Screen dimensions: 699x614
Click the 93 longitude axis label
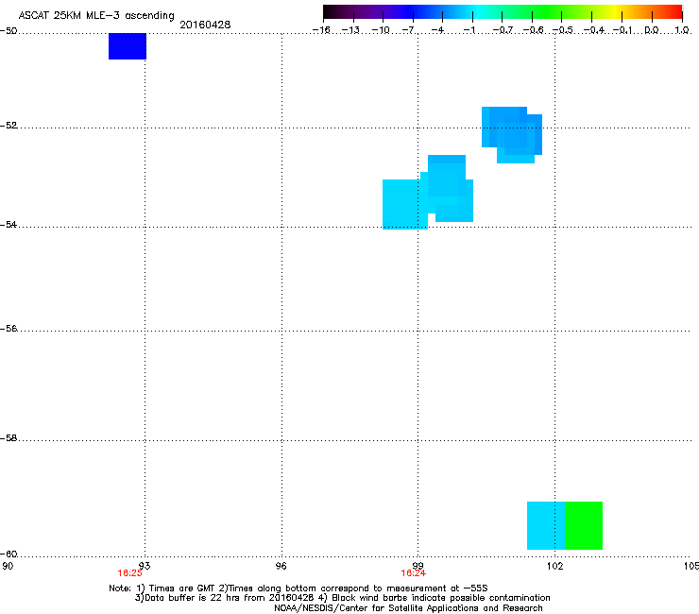click(145, 566)
